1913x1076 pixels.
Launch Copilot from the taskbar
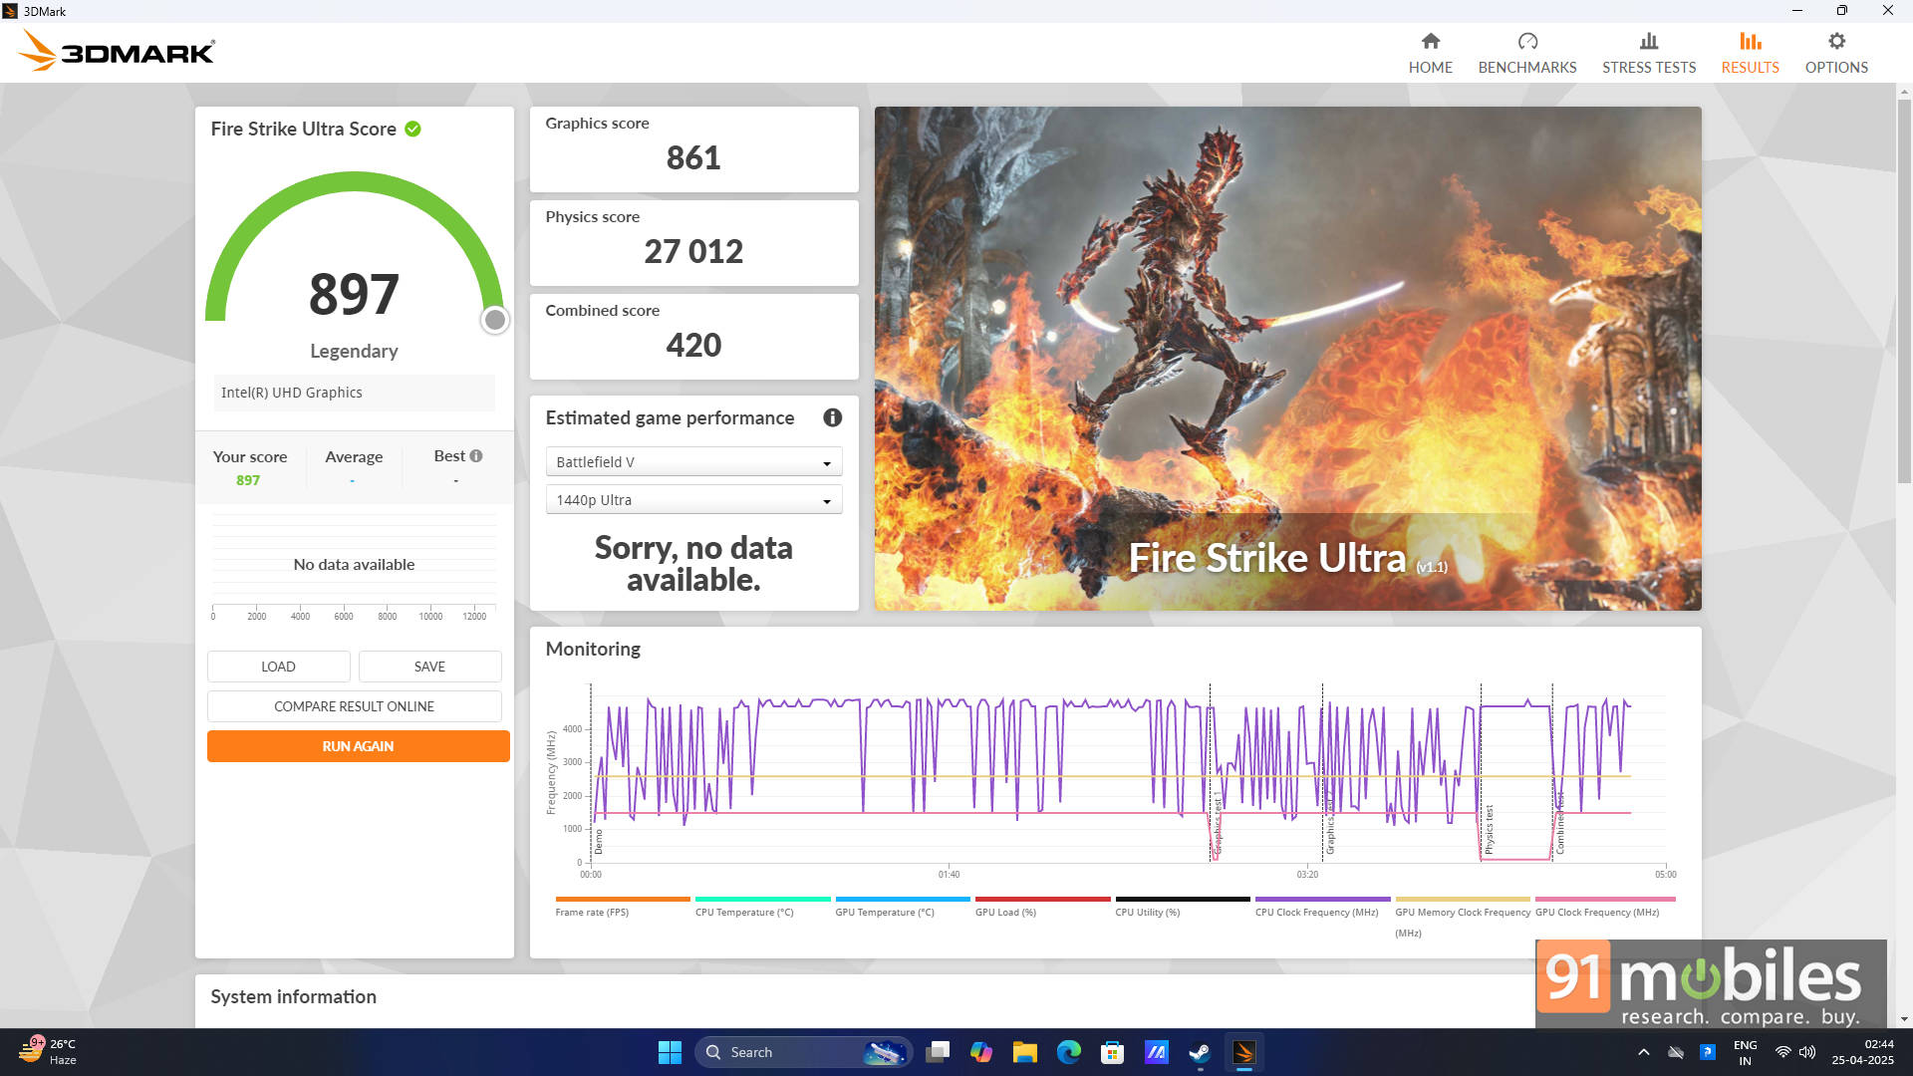click(980, 1052)
